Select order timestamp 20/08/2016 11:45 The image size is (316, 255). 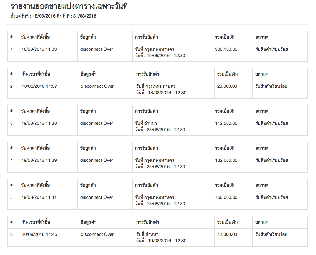point(39,234)
